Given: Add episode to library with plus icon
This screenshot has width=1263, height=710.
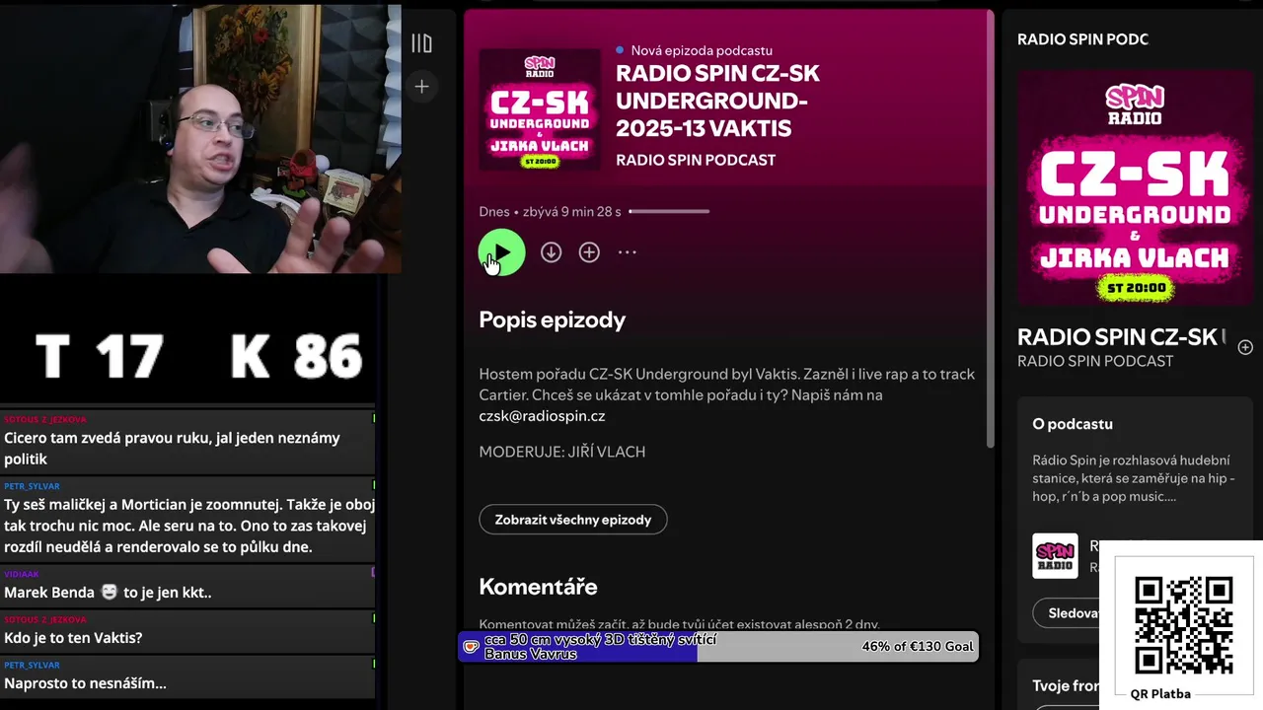Looking at the screenshot, I should 589,252.
